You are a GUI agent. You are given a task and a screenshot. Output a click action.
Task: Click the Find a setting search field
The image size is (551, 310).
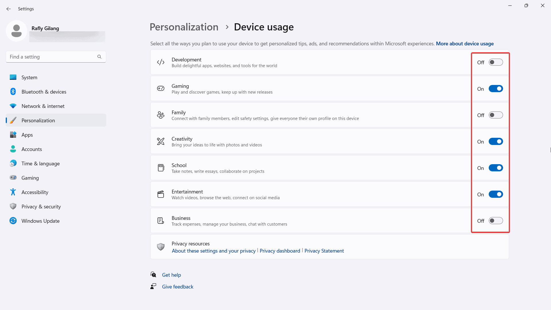coord(56,56)
